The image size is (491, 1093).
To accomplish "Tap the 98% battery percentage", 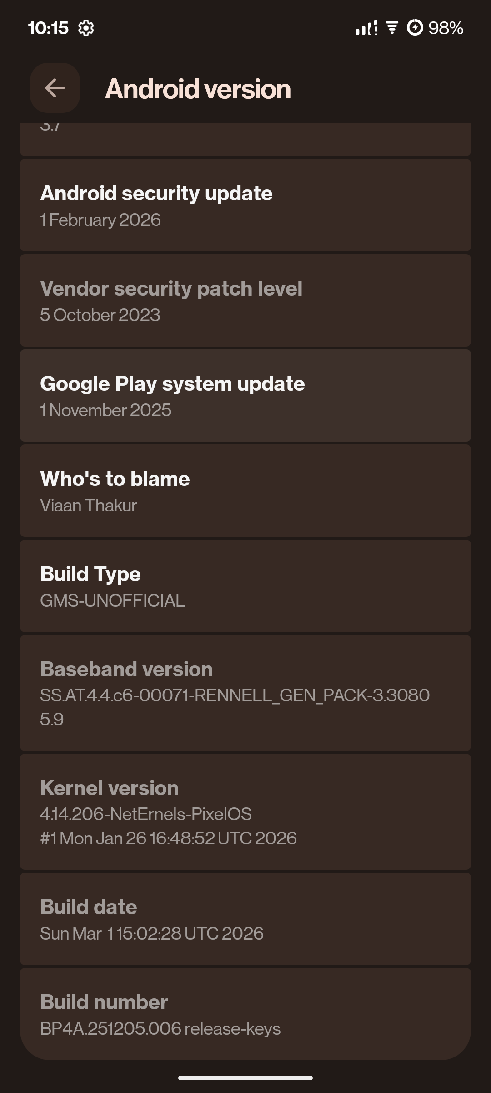I will [446, 28].
